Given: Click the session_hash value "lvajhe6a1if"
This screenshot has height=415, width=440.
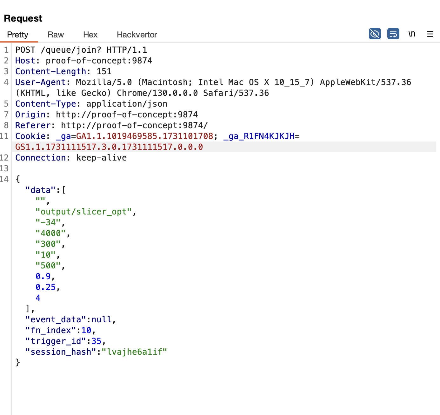Looking at the screenshot, I should [135, 352].
